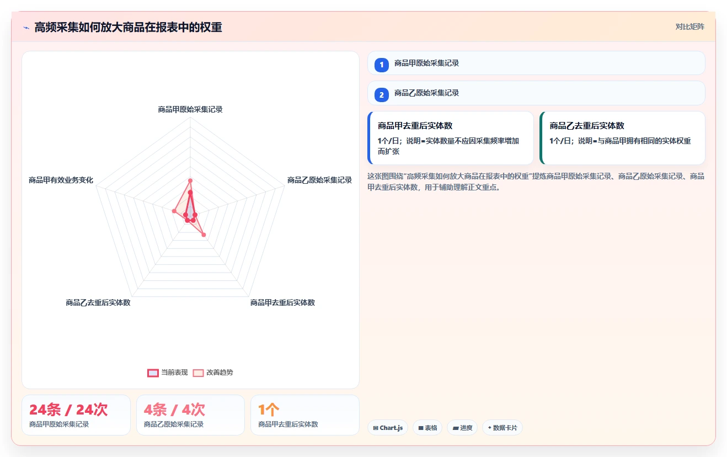
Task: Click the lightning icon beside the title
Action: click(26, 28)
